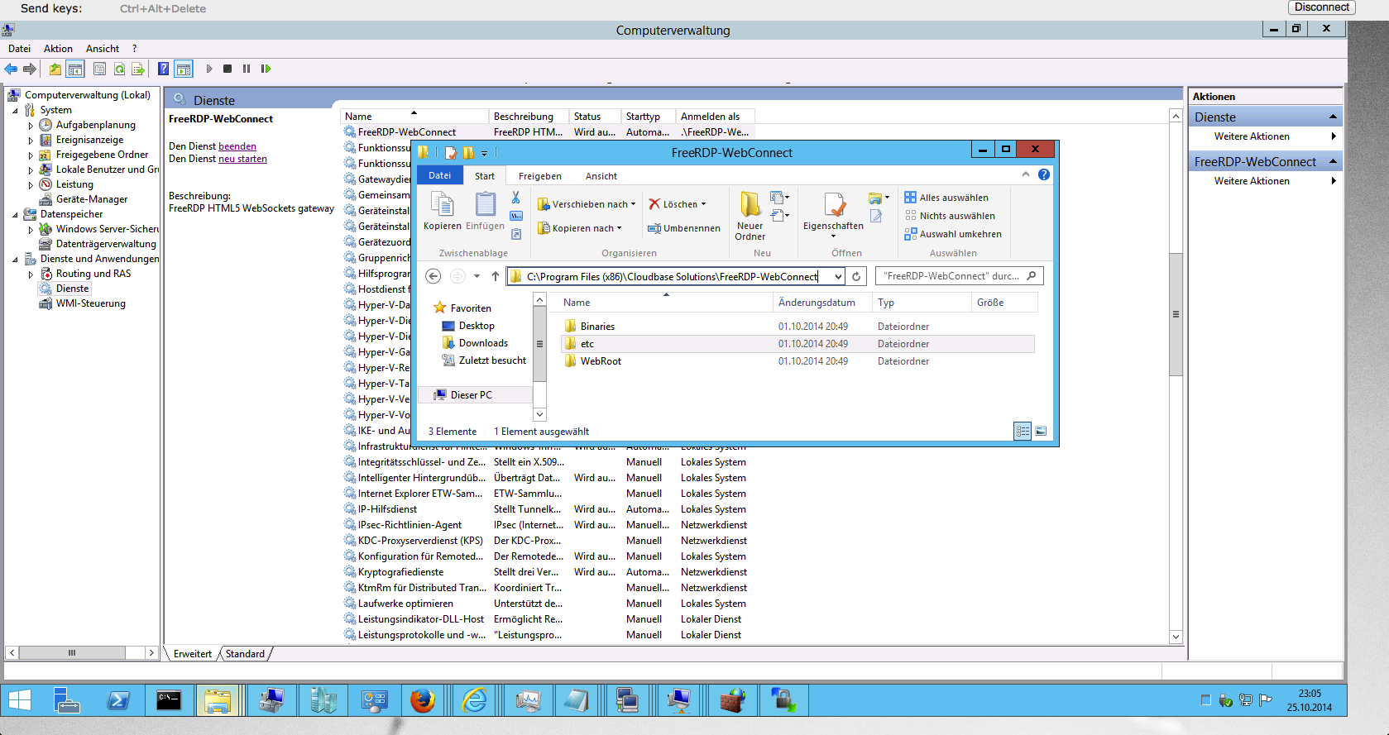Screen dimensions: 1389x735
Task: Click the blue Help icon in MMC toolbar
Action: click(x=164, y=69)
